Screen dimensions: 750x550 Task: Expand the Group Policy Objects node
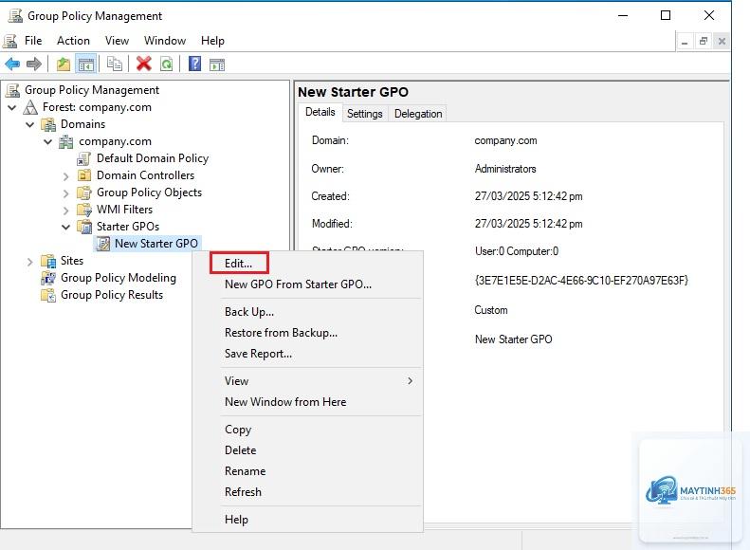66,193
